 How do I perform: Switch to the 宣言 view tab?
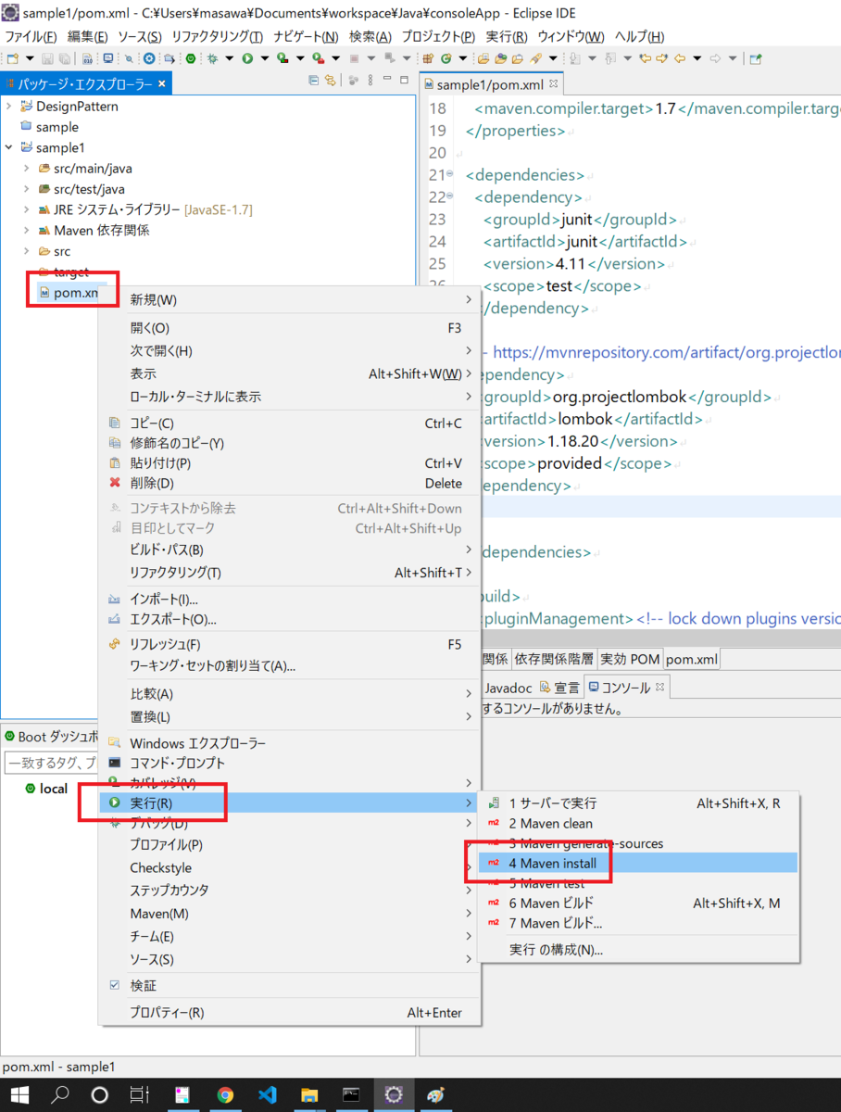(x=559, y=687)
